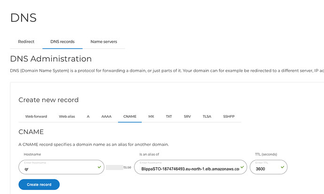324x194 pixels.
Task: Click the domain suffix ending in .se
Action: (x=119, y=167)
